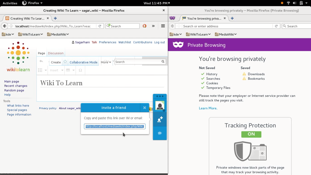Click the star watch-page icon
311x175 pixels.
click(65, 62)
